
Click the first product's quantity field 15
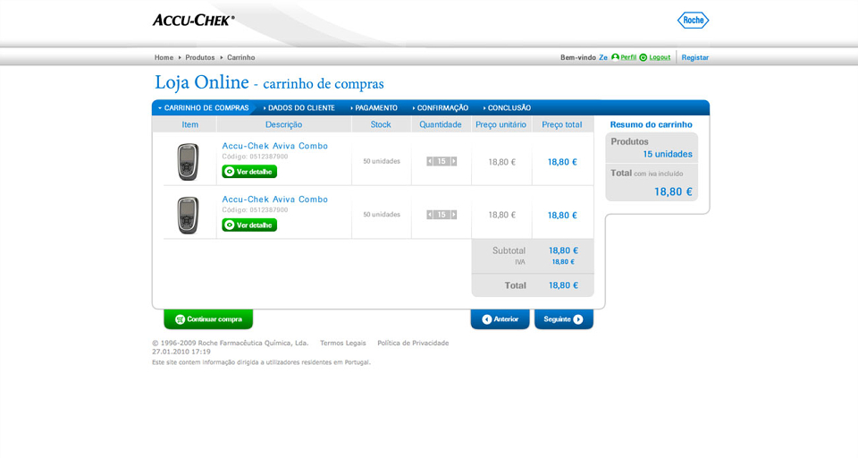point(442,161)
